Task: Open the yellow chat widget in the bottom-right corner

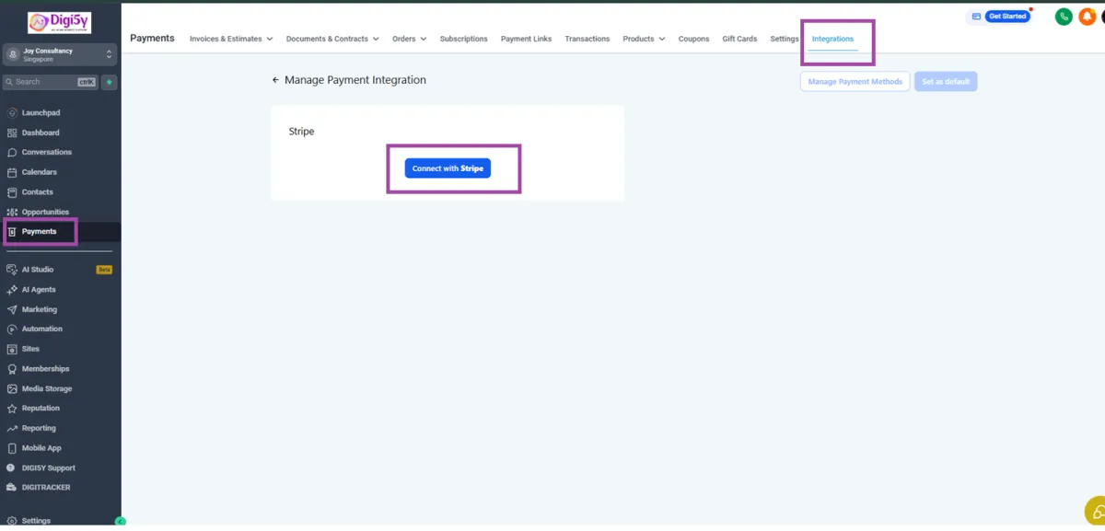Action: pos(1096,510)
